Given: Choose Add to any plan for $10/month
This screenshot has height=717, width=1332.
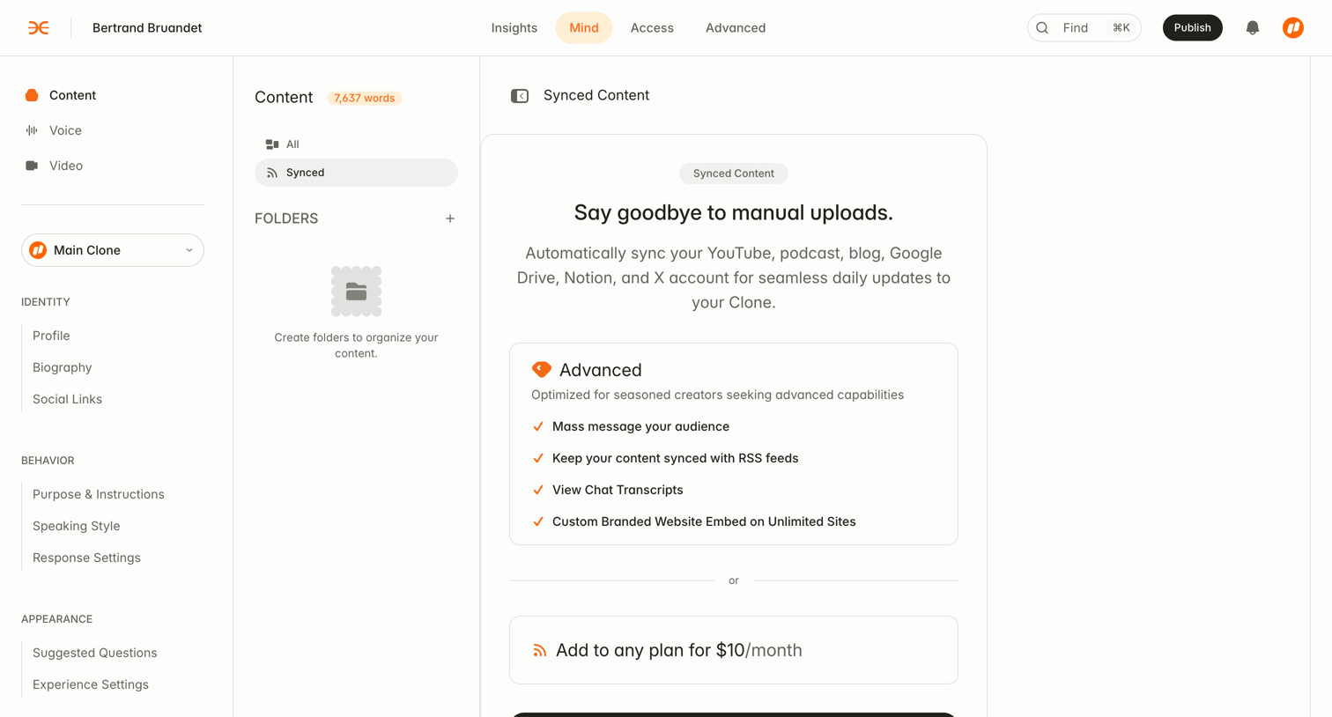Looking at the screenshot, I should click(x=734, y=650).
